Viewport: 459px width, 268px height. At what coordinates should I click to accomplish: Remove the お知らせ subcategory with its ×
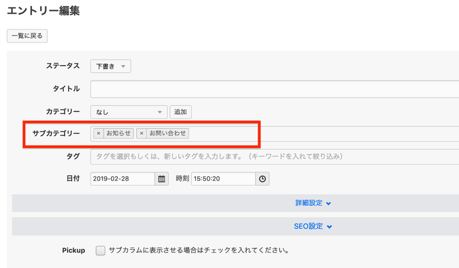pos(98,134)
